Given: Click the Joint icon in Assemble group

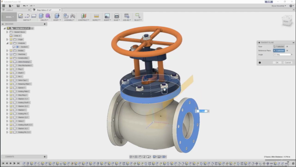Looking at the screenshot, I should (x=73, y=16).
